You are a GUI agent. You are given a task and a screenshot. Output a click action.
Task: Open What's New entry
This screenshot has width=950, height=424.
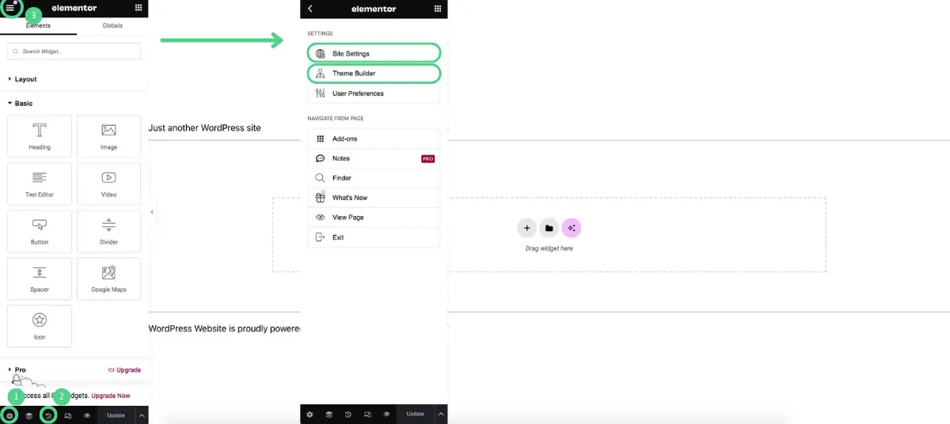pyautogui.click(x=374, y=198)
